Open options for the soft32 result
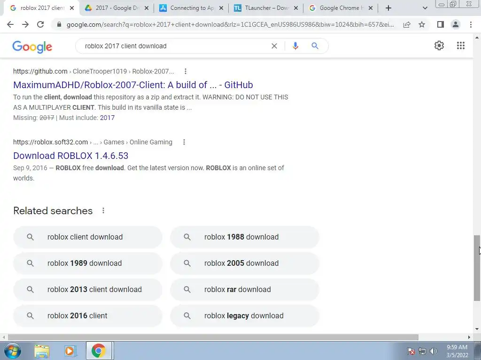Viewport: 481px width, 360px height. click(184, 142)
